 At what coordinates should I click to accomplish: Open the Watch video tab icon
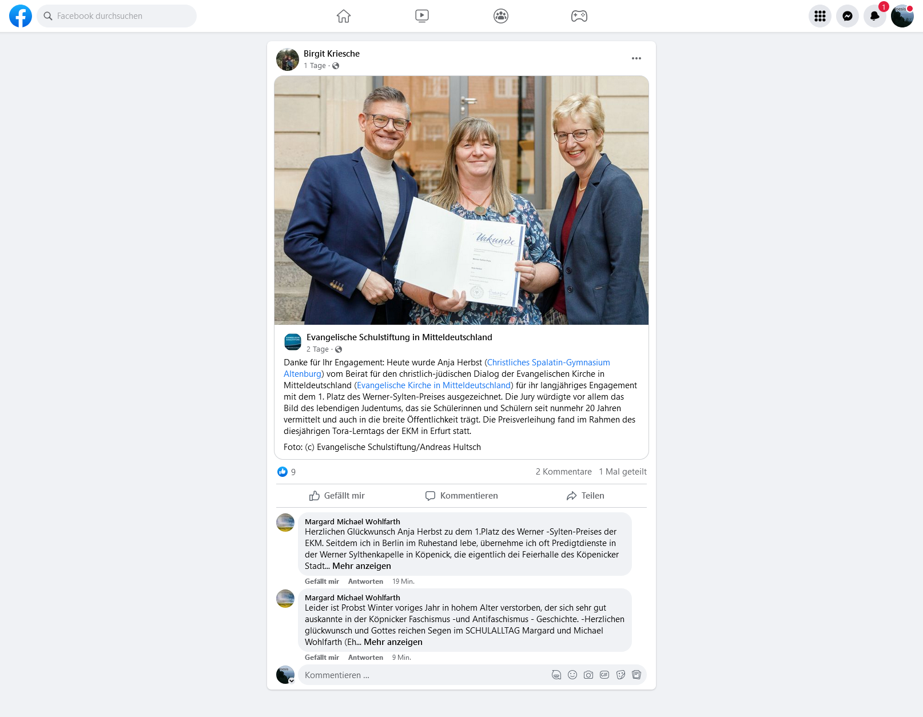[422, 16]
